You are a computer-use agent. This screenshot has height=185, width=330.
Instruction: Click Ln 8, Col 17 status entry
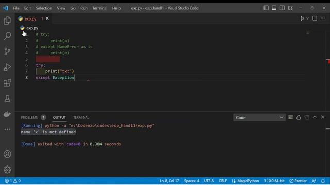pos(170,181)
